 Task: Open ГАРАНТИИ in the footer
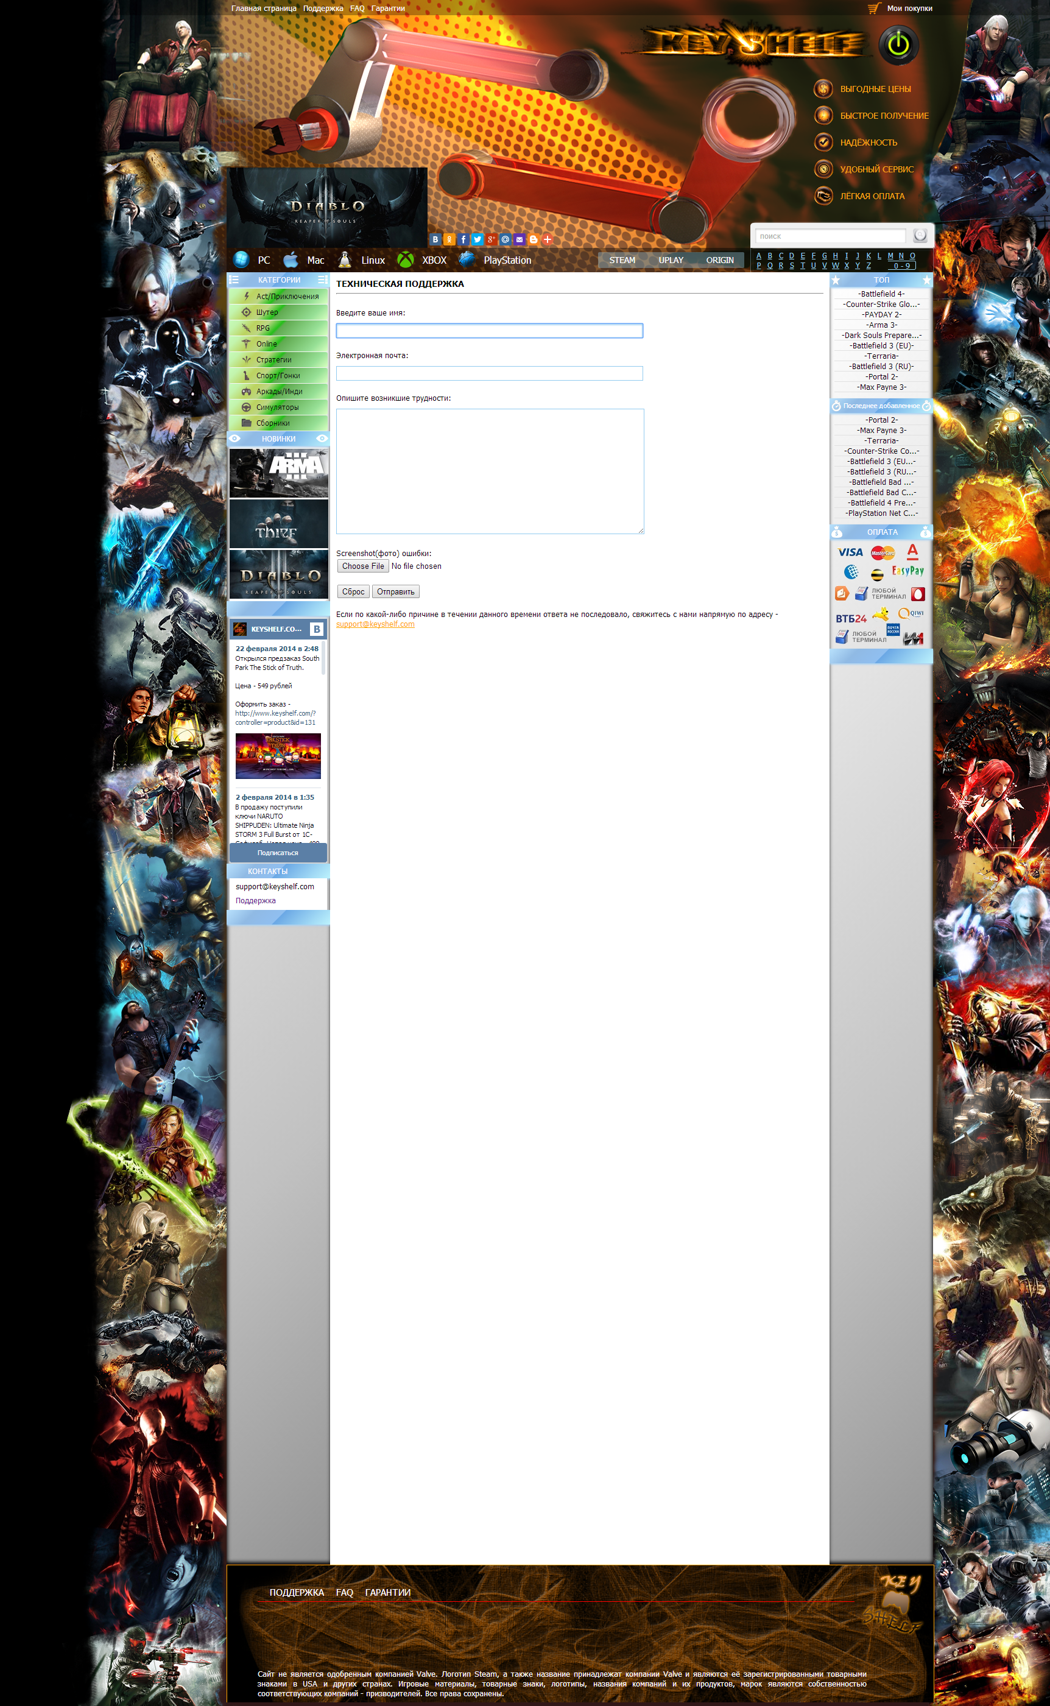(388, 1593)
